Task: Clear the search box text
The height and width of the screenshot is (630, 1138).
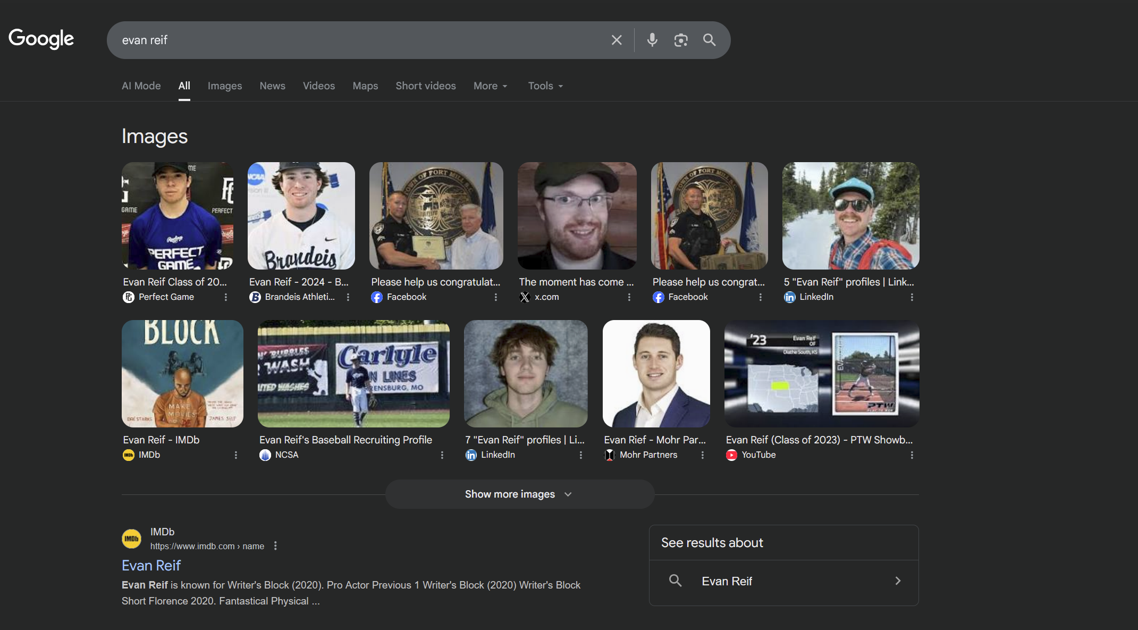Action: 617,40
